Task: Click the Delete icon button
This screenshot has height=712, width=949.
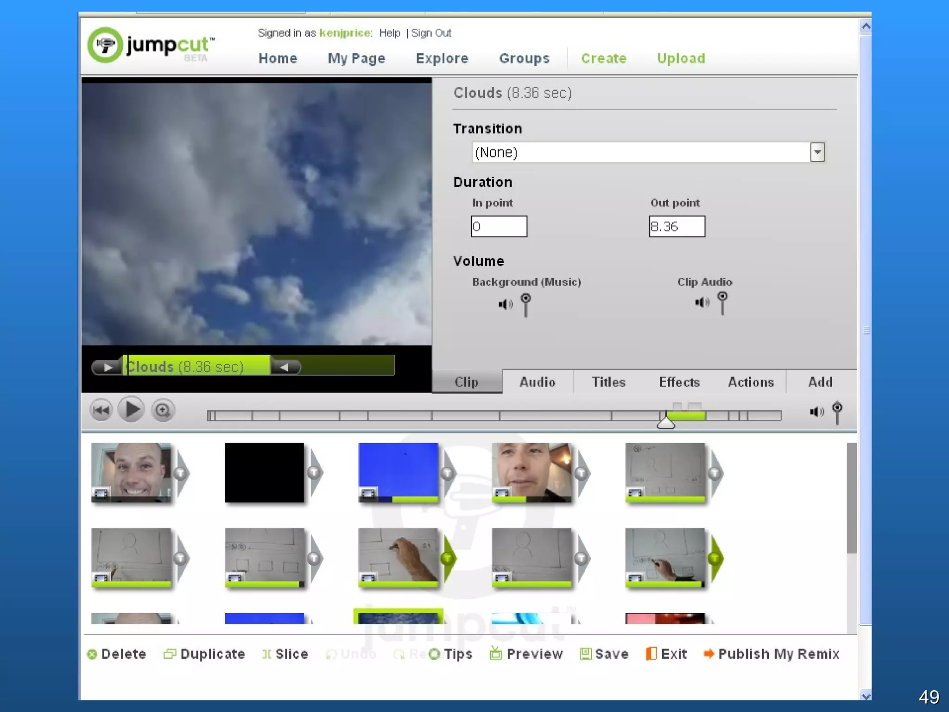Action: tap(92, 654)
